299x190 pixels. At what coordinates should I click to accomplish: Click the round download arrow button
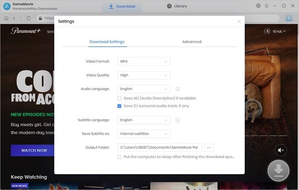pos(278,170)
